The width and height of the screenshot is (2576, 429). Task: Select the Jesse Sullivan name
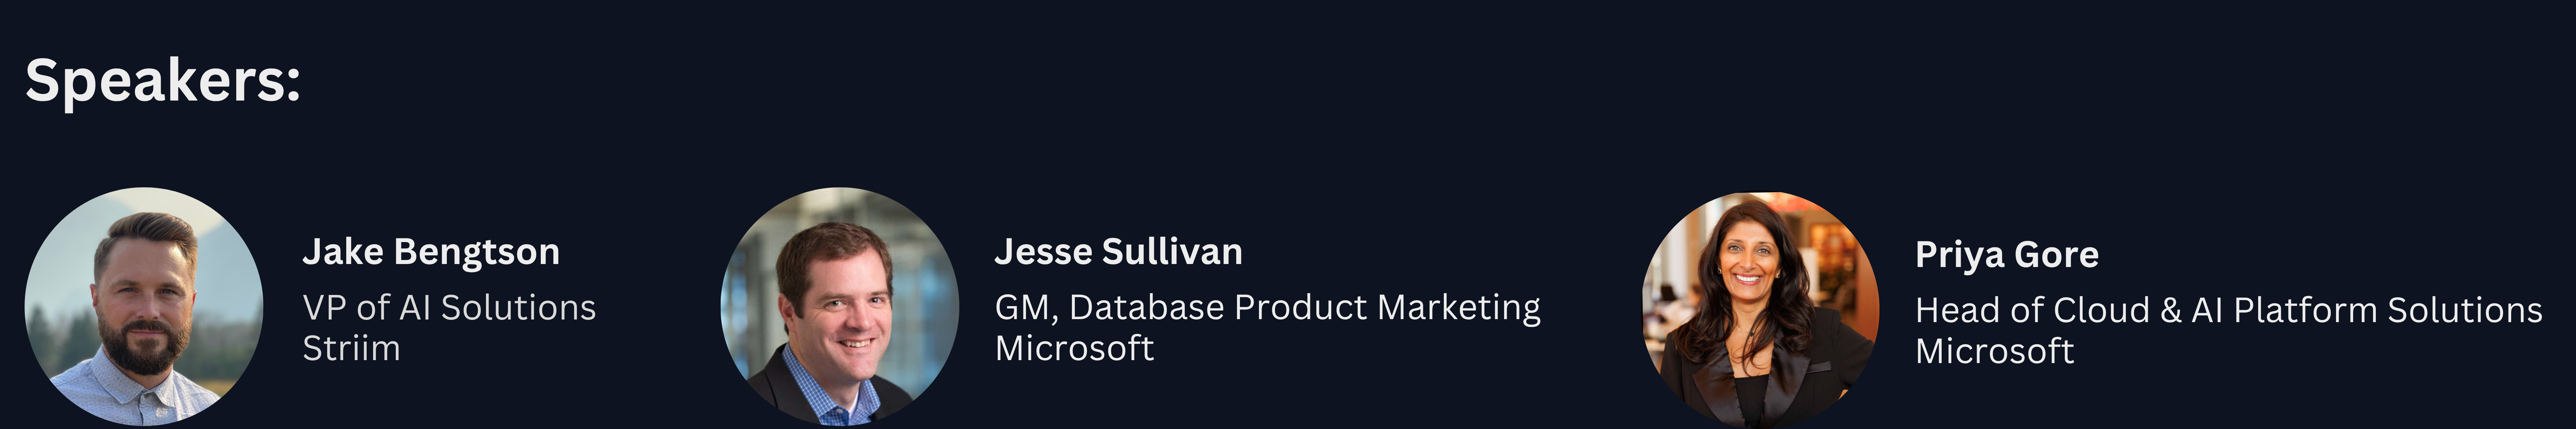point(1118,252)
